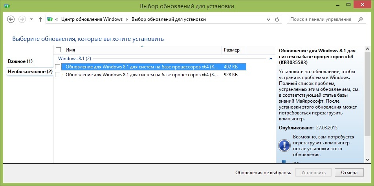Image resolution: width=374 pixels, height=186 pixels.
Task: Click the Обновления не выбраны status text
Action: coord(263,173)
